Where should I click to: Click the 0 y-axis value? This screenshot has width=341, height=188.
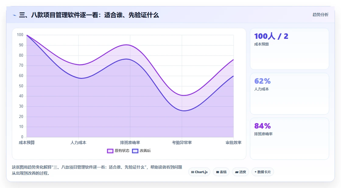point(22,137)
